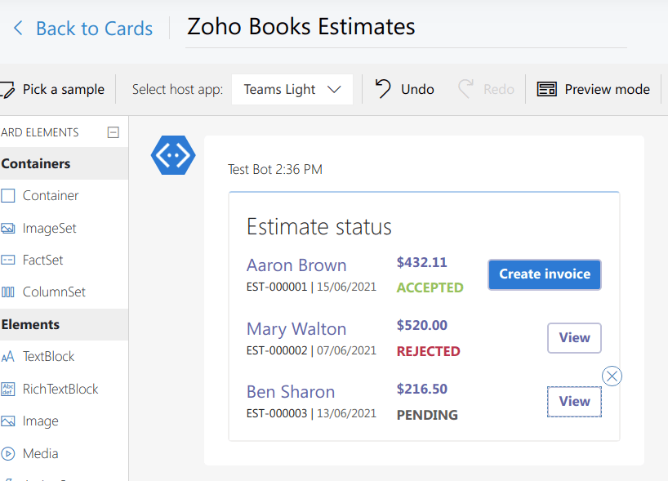The image size is (668, 481).
Task: Click the Undo text label
Action: [417, 90]
